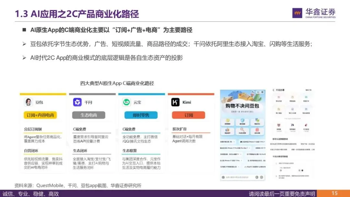Screen dimensions: 350x197
Task: Click the slide title 1.3 AI应用之2C产品商业化路径
Action: point(77,14)
